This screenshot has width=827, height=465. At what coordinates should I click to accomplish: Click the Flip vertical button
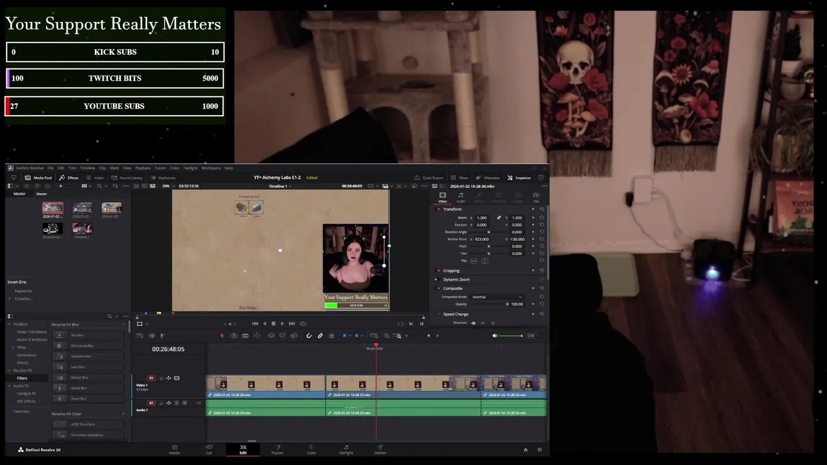(x=485, y=261)
